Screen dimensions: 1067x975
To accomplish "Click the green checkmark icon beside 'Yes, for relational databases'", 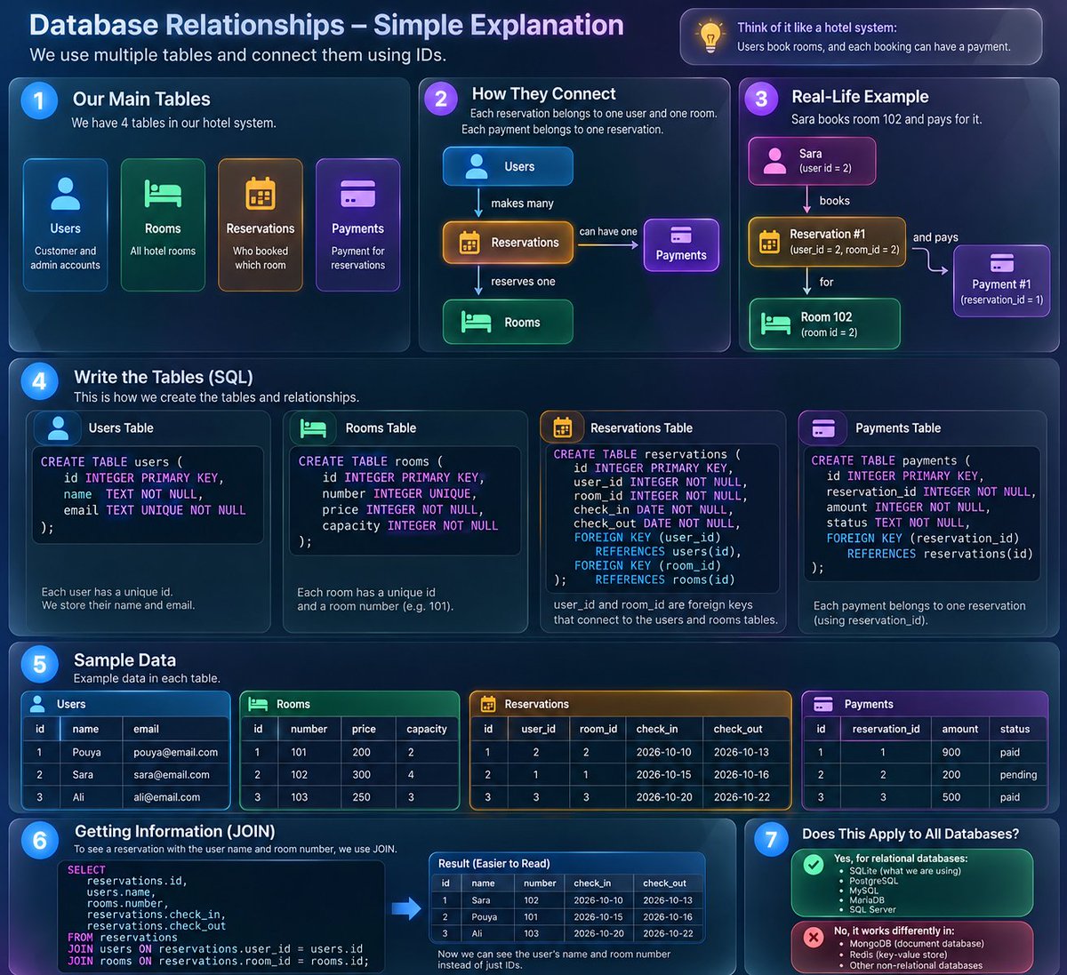I will click(813, 864).
